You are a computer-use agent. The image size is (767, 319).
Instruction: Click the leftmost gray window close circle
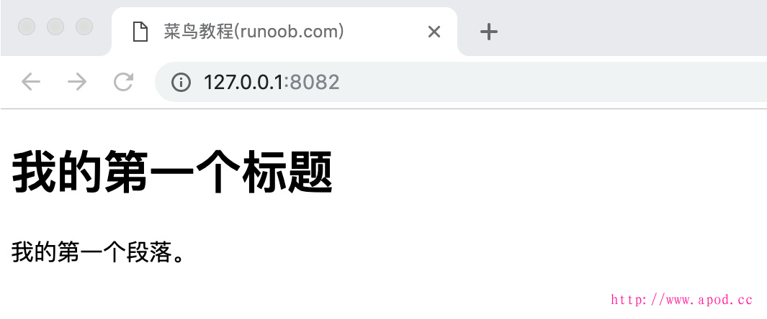pos(27,27)
